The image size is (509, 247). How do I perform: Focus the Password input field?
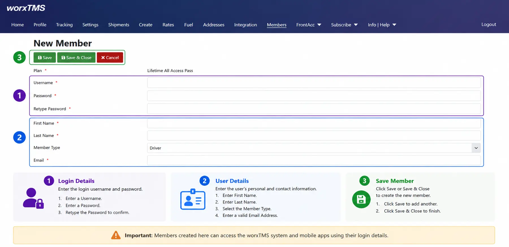[314, 96]
